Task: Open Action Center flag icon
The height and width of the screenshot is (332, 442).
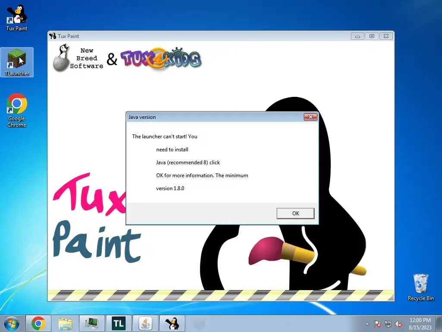Action: pyautogui.click(x=377, y=324)
